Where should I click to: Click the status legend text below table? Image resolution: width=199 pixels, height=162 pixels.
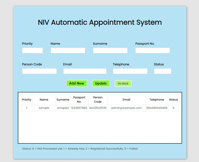tap(80, 148)
